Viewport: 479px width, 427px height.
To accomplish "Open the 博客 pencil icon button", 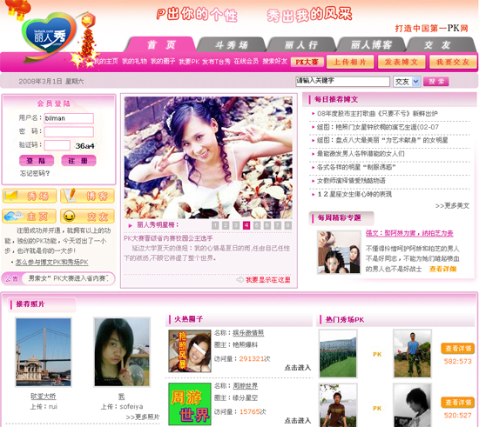I will tap(87, 196).
